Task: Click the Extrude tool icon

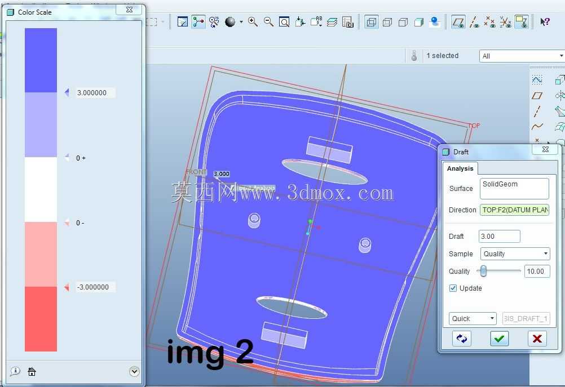Action: click(560, 79)
